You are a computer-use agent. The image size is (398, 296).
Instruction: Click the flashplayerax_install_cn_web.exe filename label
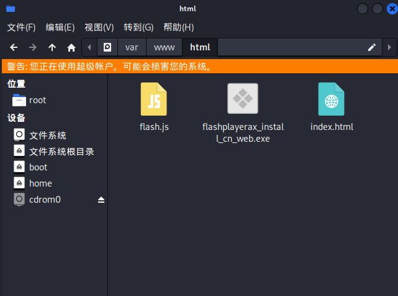pos(243,132)
